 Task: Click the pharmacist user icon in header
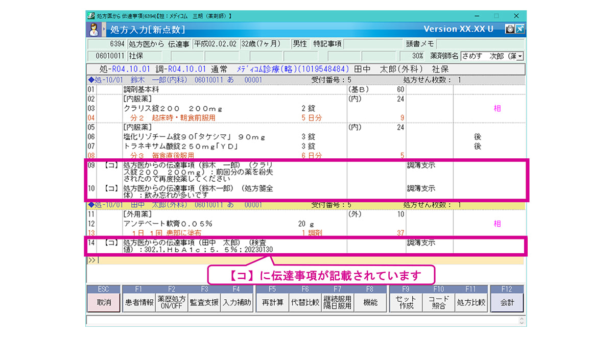click(x=94, y=30)
